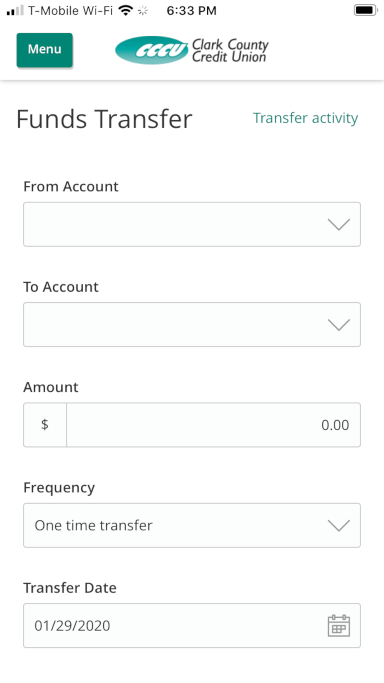
Task: Expand the From Account dropdown arrow
Action: tap(338, 224)
